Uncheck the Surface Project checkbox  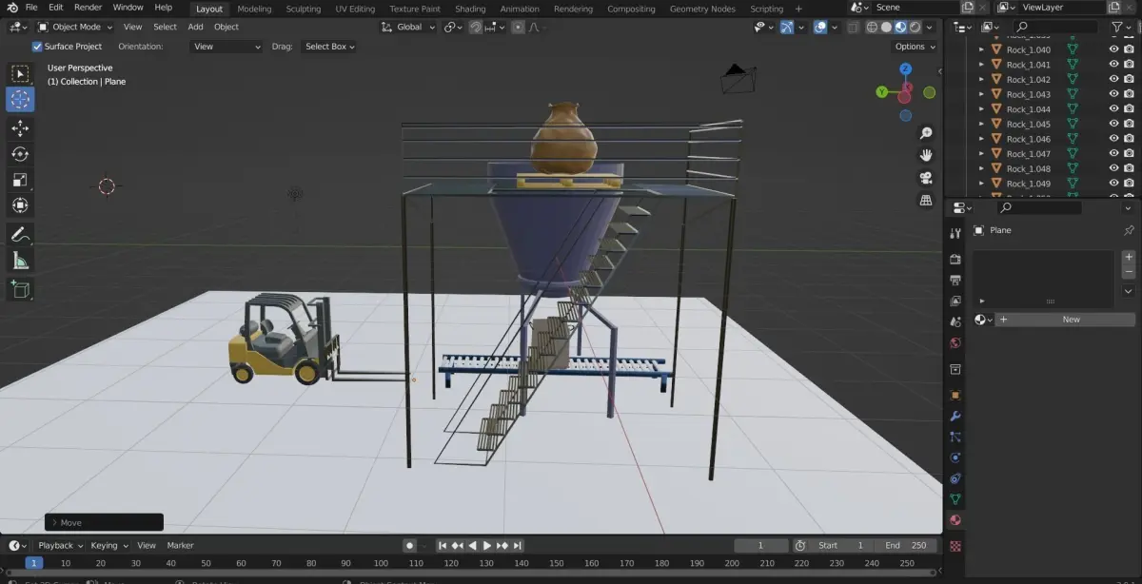point(37,47)
